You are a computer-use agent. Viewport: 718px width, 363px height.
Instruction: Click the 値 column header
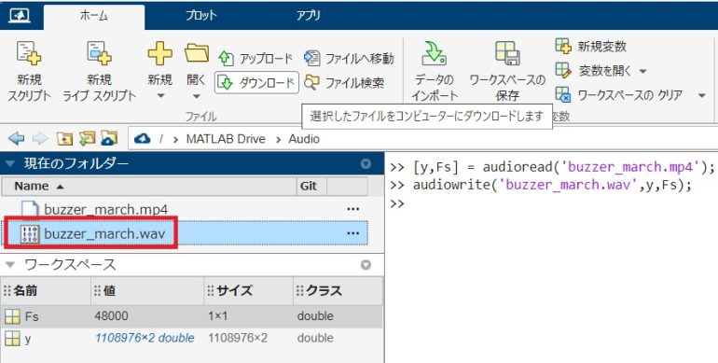tap(147, 290)
